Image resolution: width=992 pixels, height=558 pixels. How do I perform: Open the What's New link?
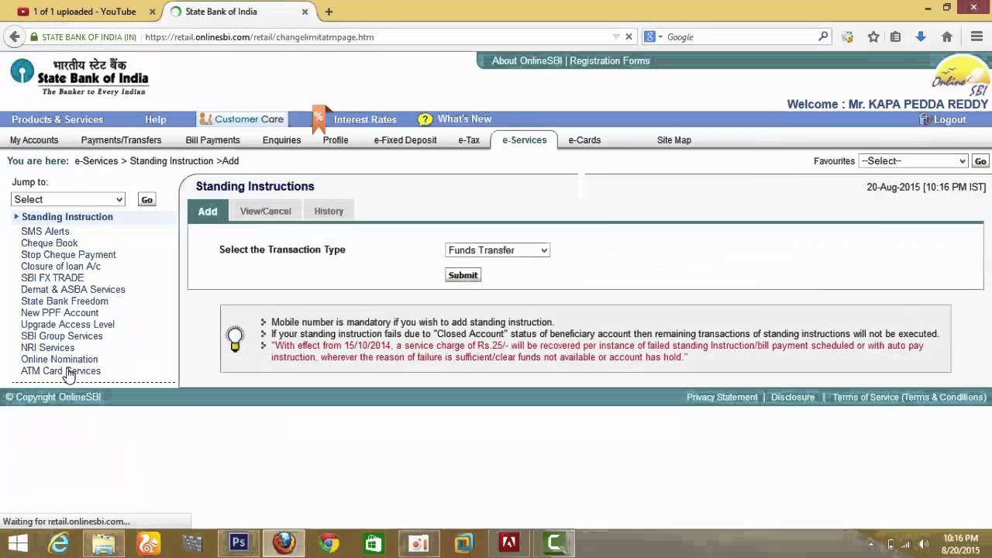coord(464,119)
